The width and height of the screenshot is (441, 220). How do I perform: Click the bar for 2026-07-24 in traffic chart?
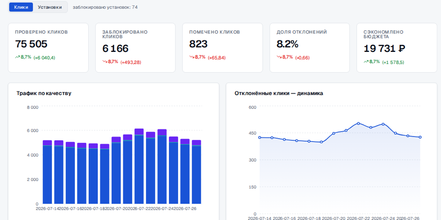pyautogui.click(x=162, y=166)
